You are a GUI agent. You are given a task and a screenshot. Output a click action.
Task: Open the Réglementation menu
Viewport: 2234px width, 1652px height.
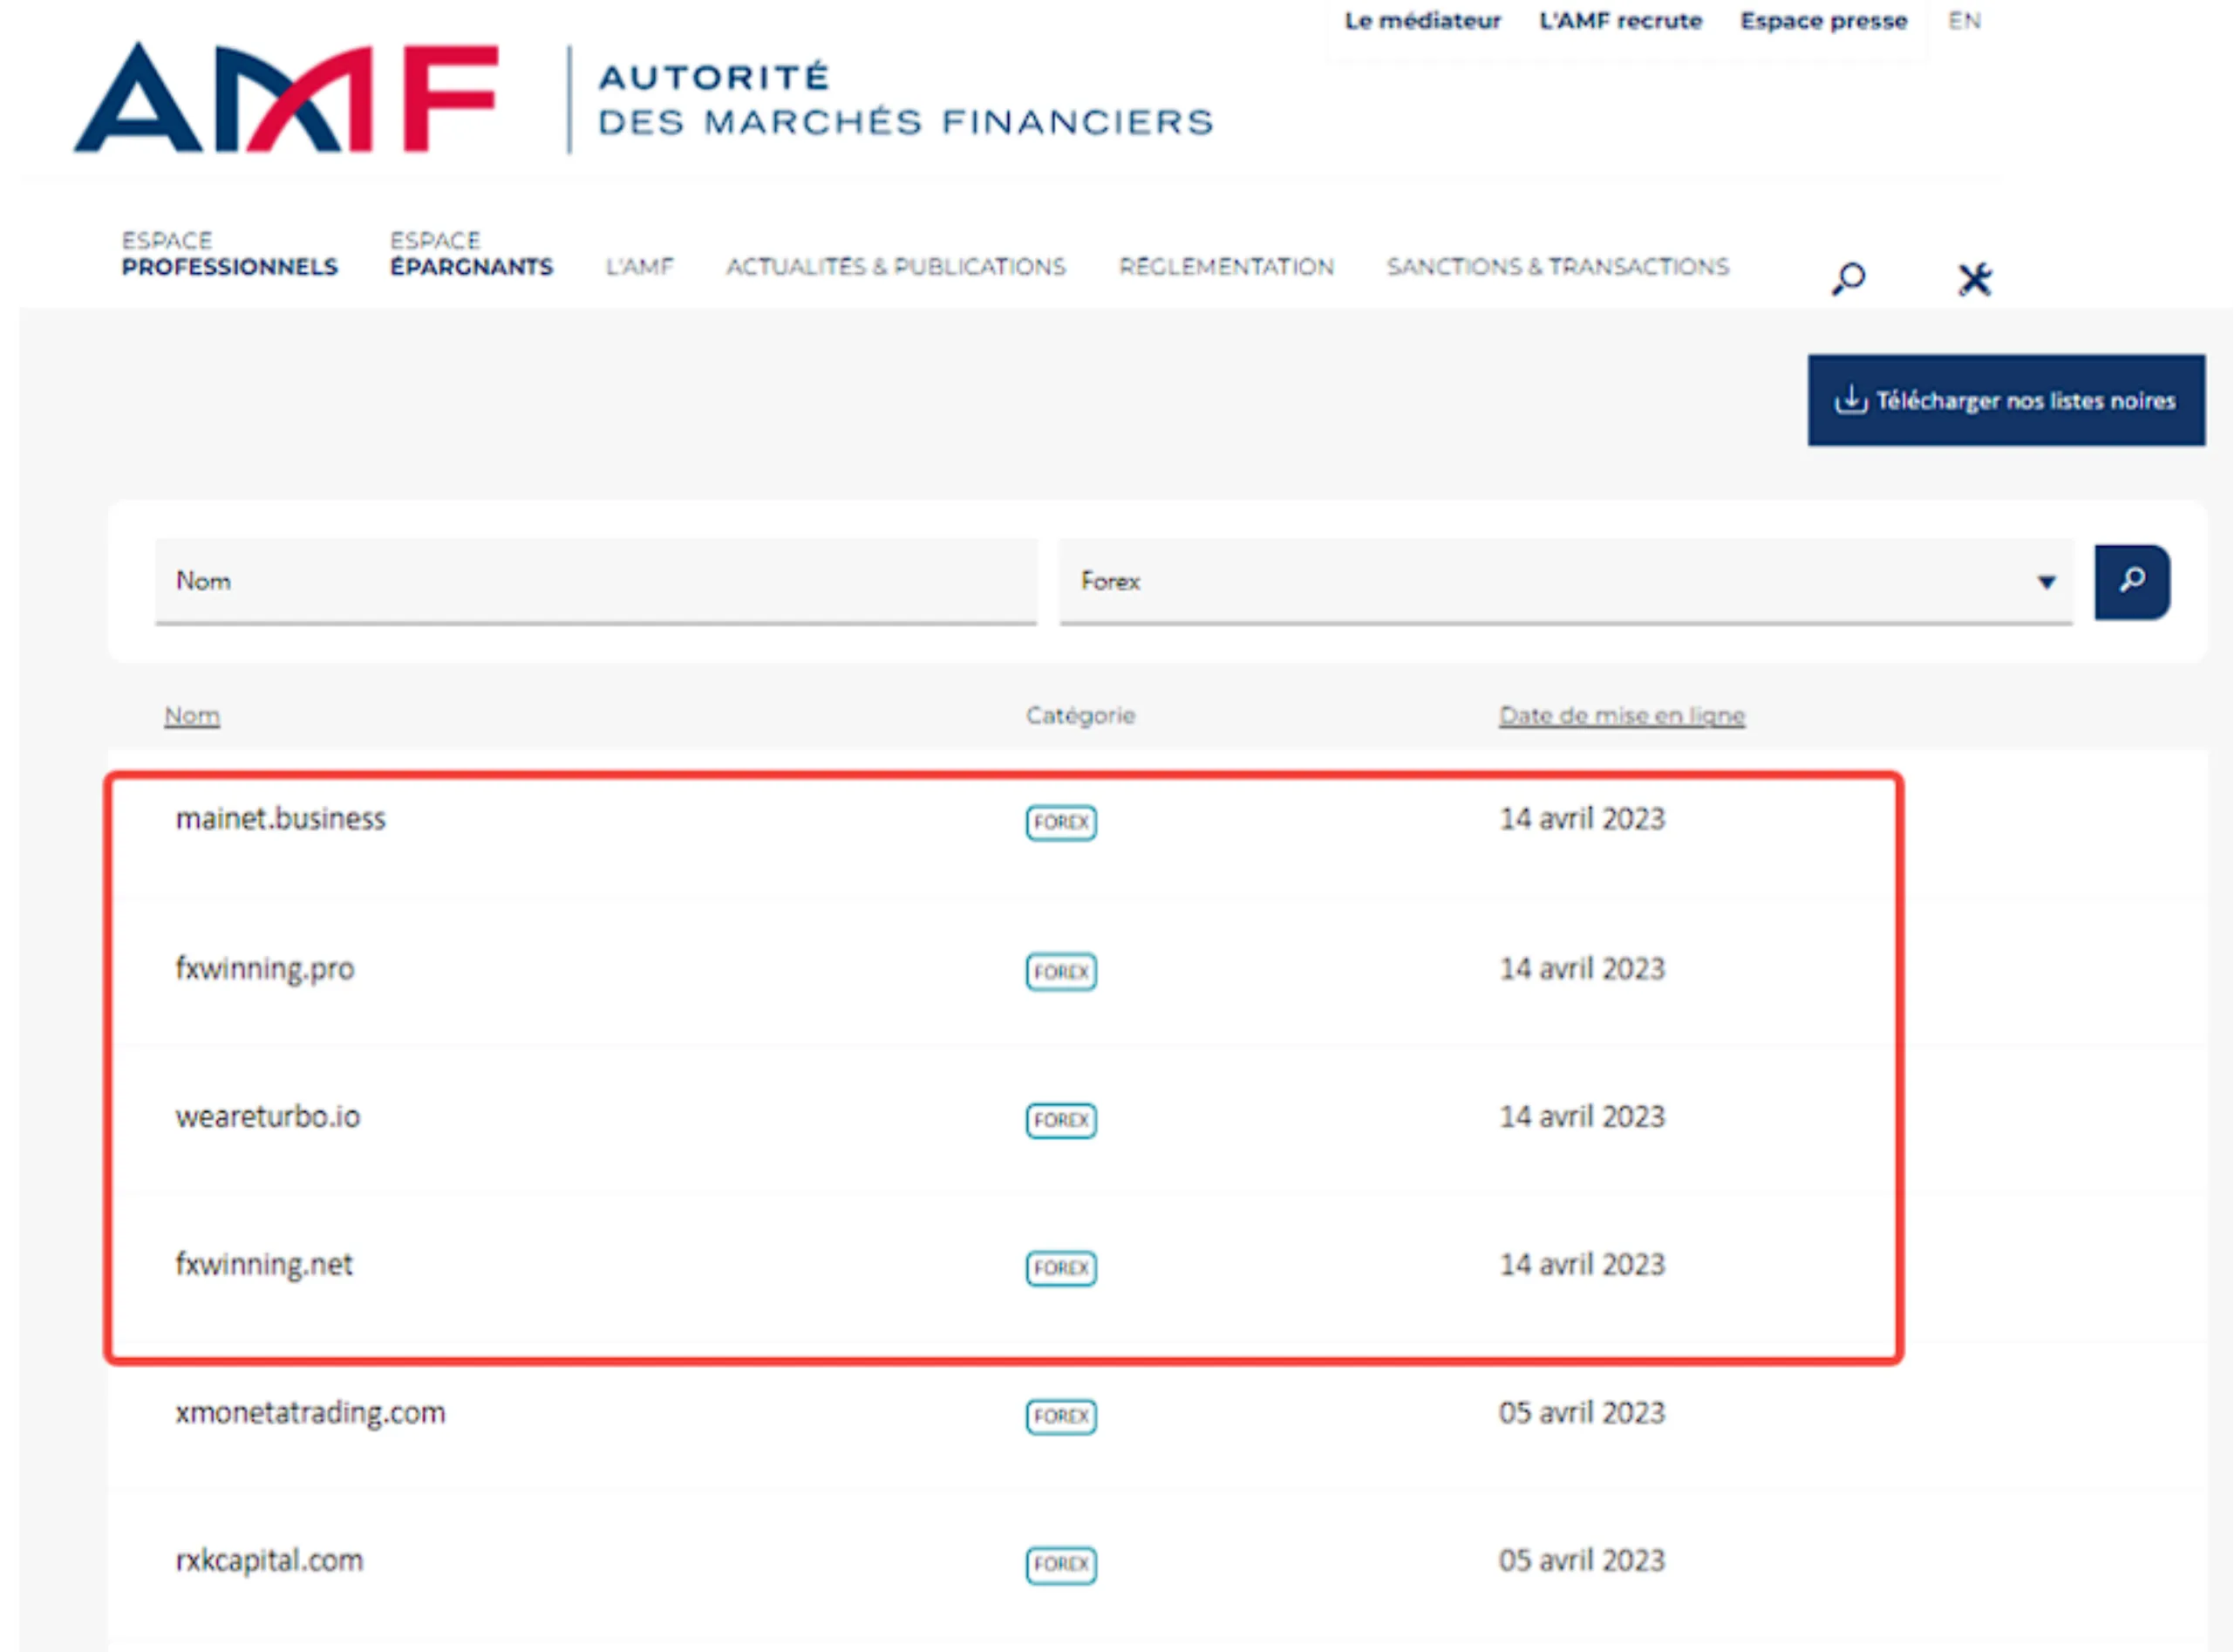(1227, 267)
